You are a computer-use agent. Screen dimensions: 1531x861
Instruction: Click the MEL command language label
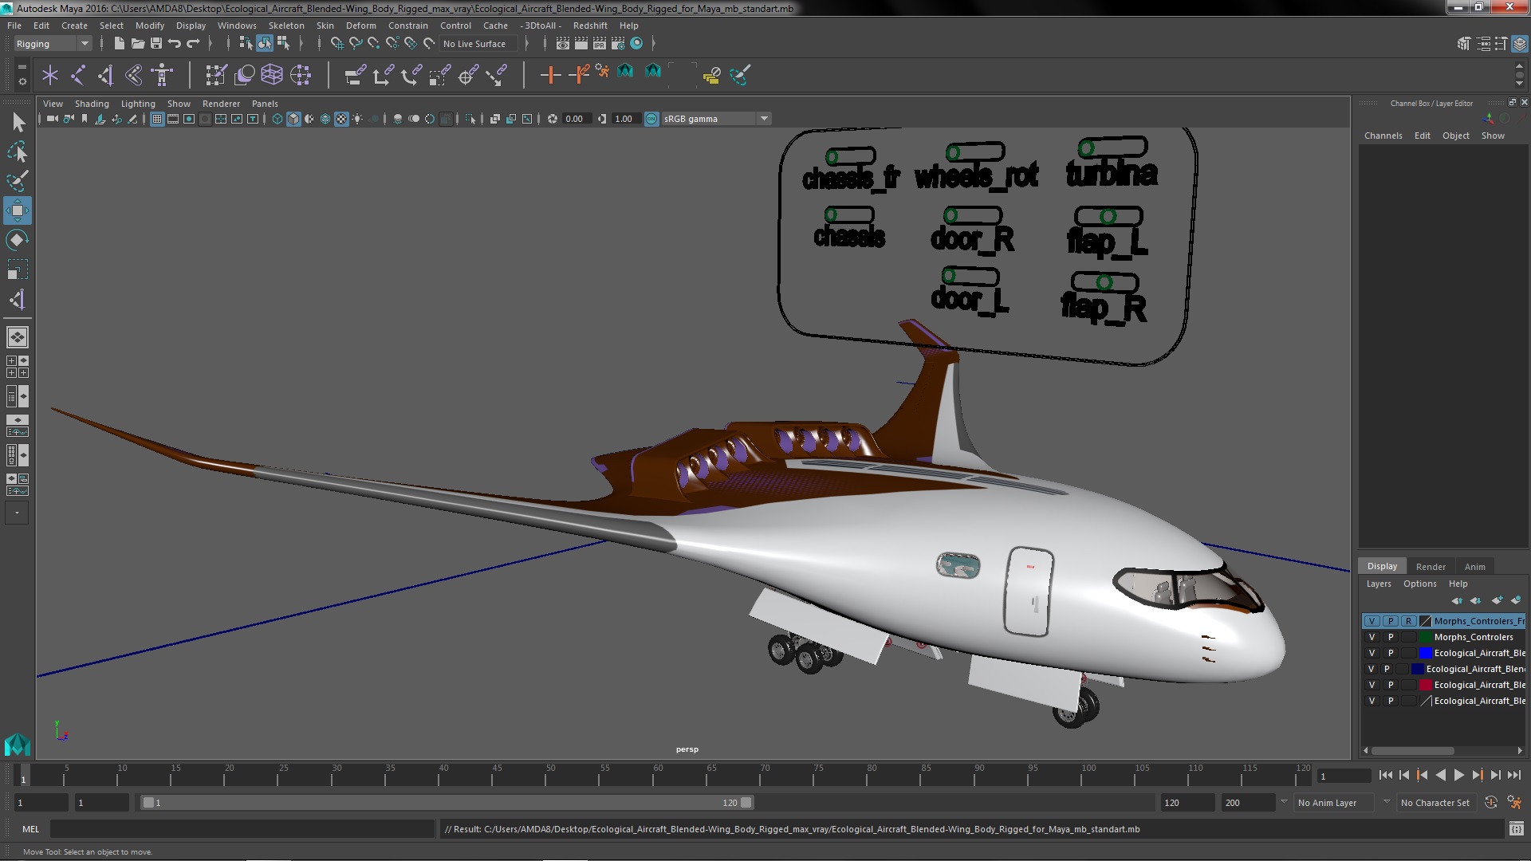30,829
